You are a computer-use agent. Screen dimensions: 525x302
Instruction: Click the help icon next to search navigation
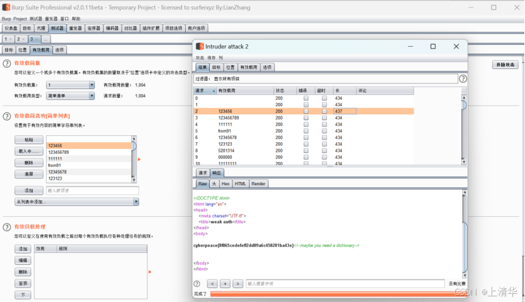coord(197,284)
